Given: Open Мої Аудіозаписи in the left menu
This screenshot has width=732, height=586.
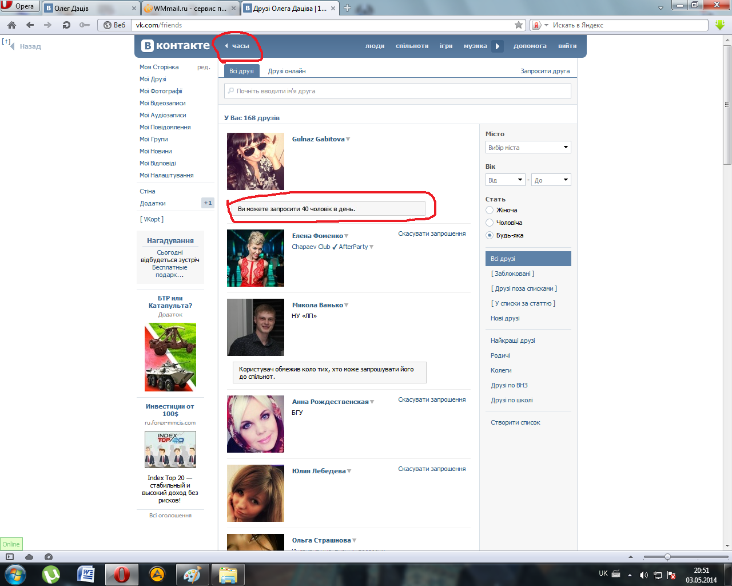Looking at the screenshot, I should click(x=163, y=115).
